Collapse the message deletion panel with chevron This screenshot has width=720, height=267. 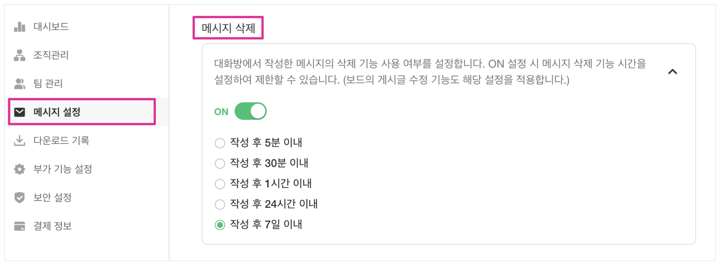tap(672, 72)
